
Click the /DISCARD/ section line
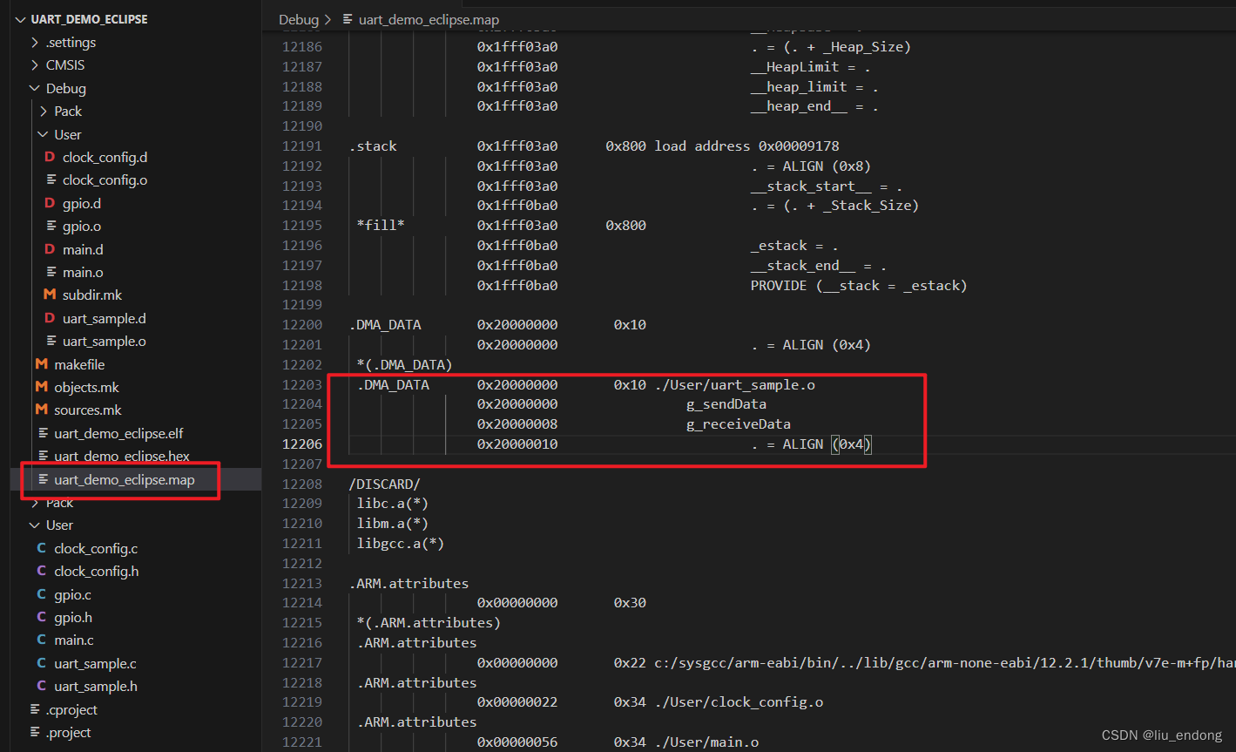[x=385, y=484]
